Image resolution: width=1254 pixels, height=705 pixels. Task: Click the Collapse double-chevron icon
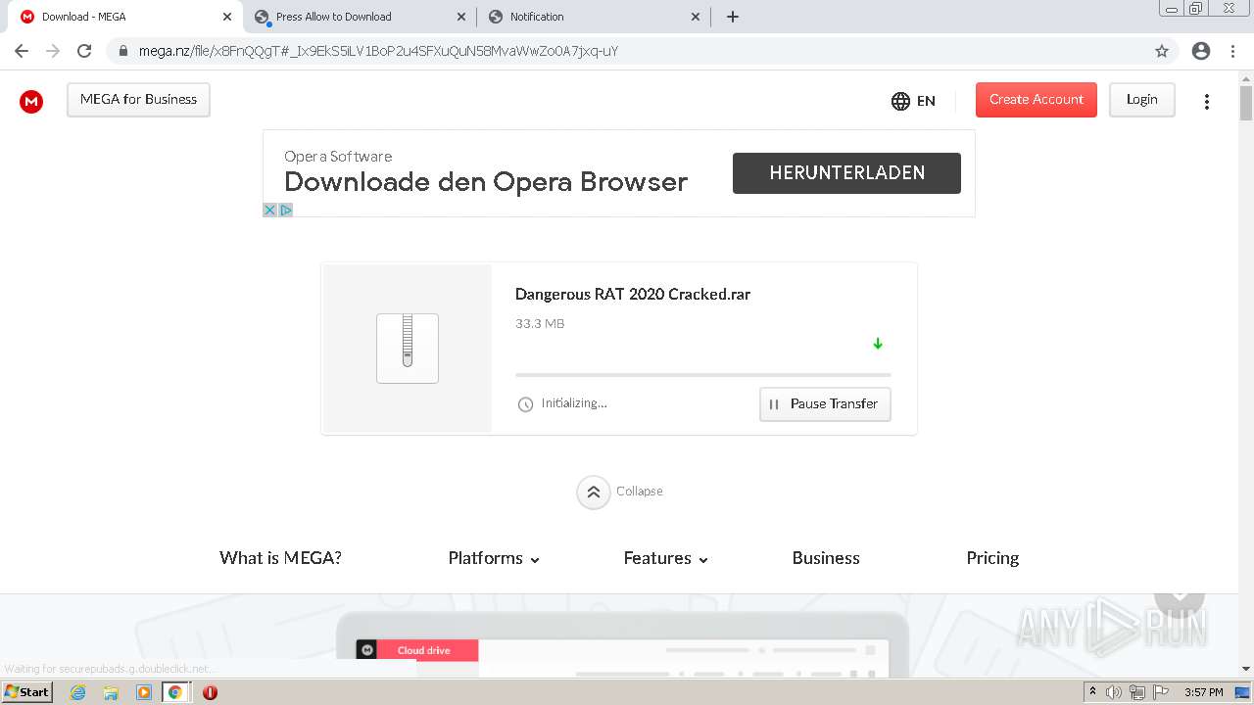593,493
